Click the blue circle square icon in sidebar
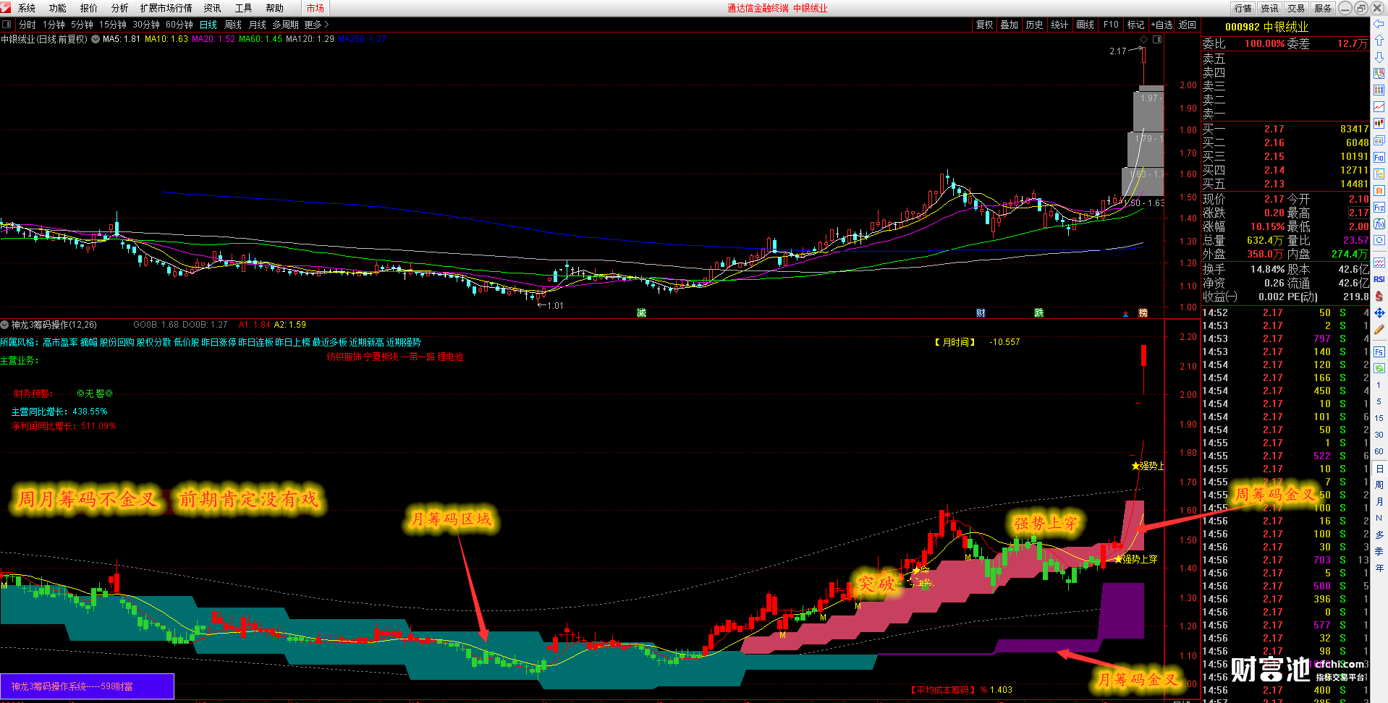Viewport: 1388px width, 703px height. coord(1379,241)
